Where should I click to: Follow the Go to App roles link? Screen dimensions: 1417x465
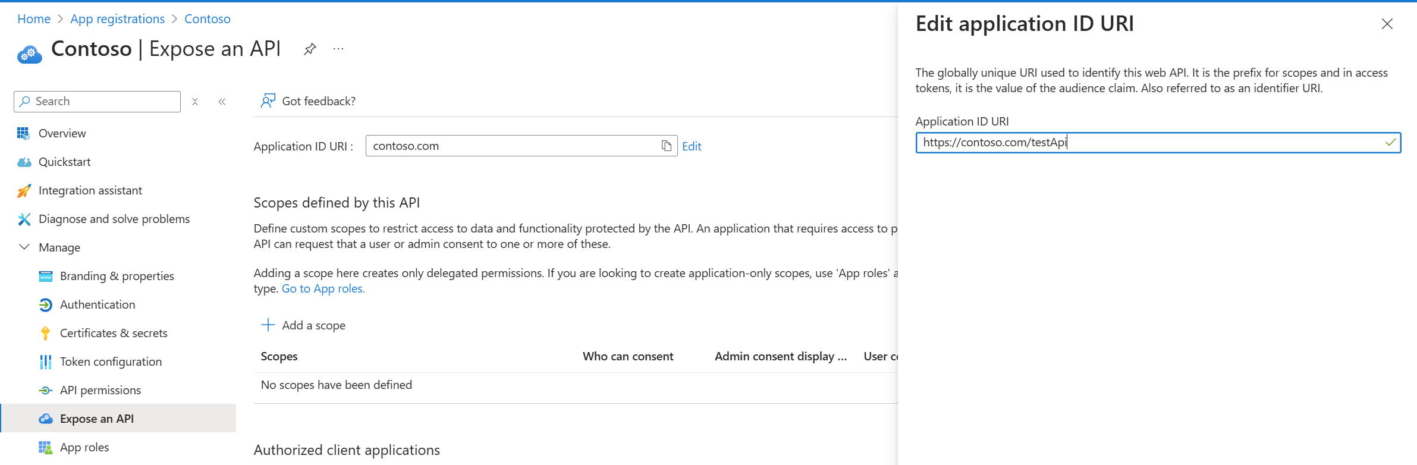[x=323, y=288]
